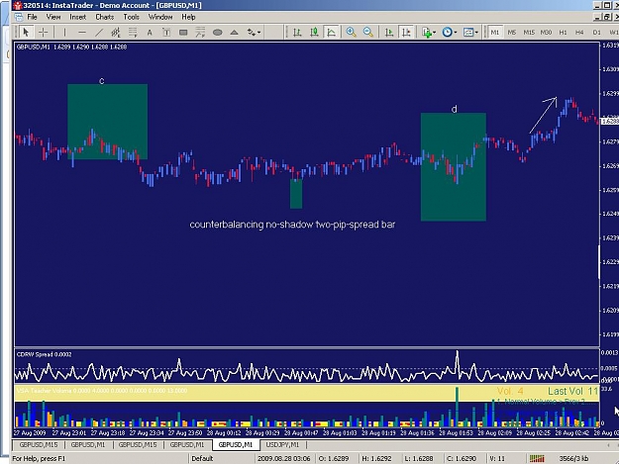Open the indicators list dropdown
Image resolution: width=619 pixels, height=464 pixels.
(x=428, y=33)
